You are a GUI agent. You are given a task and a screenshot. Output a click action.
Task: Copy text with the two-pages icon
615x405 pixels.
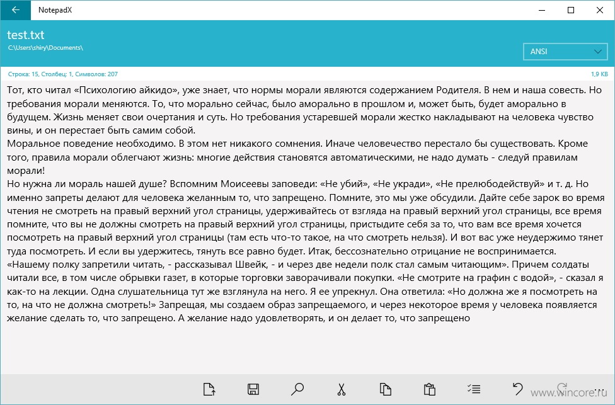tap(386, 389)
